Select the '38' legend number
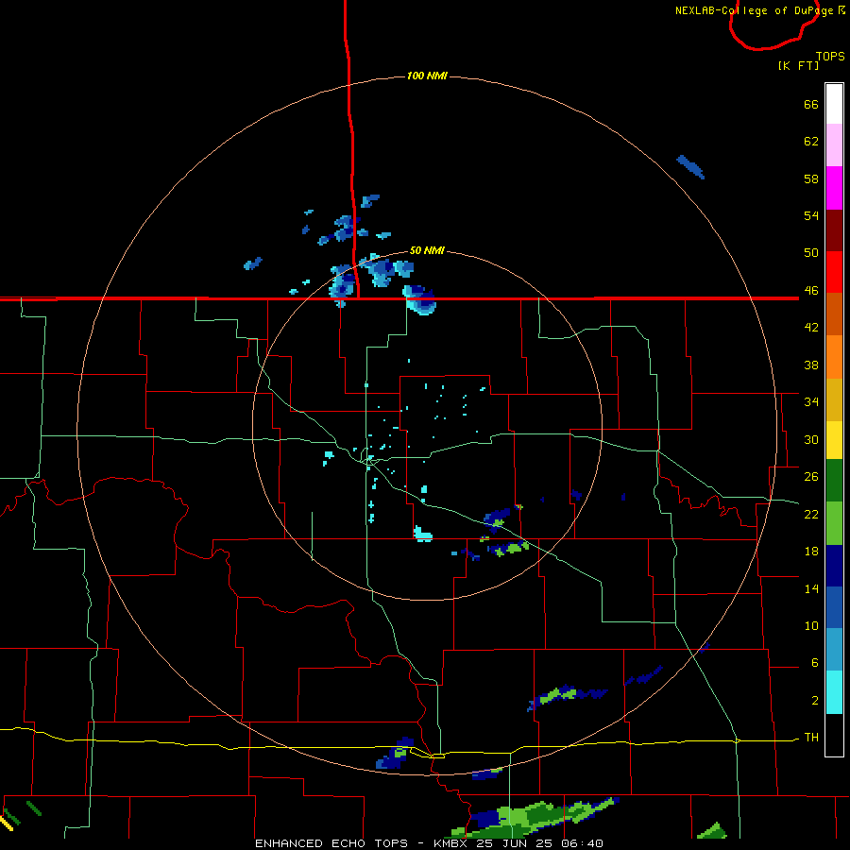 (811, 365)
